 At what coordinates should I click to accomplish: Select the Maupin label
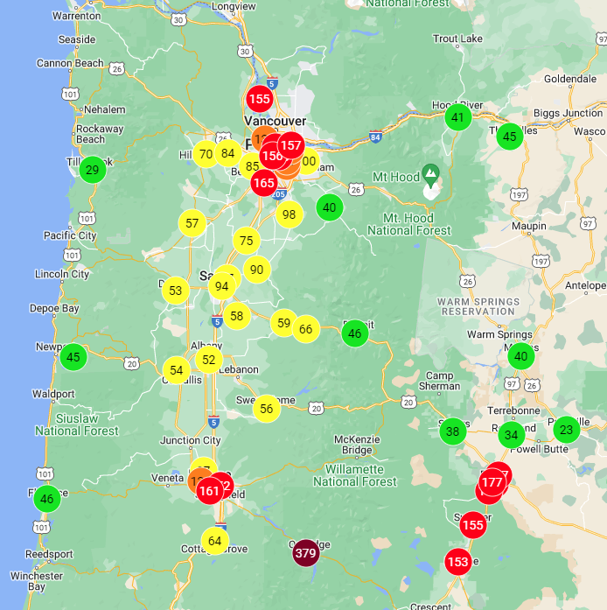(x=529, y=226)
